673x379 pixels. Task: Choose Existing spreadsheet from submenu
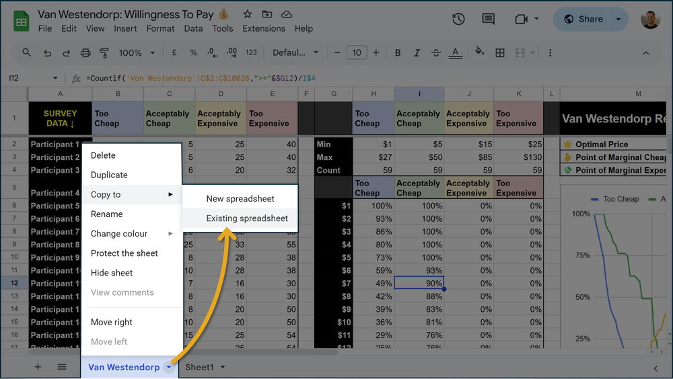click(x=240, y=218)
